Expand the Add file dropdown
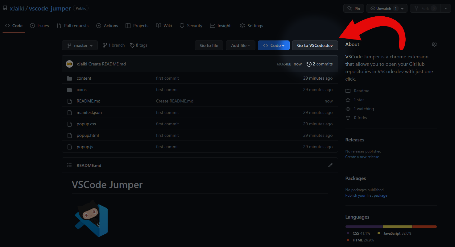Image resolution: width=455 pixels, height=247 pixels. point(240,45)
